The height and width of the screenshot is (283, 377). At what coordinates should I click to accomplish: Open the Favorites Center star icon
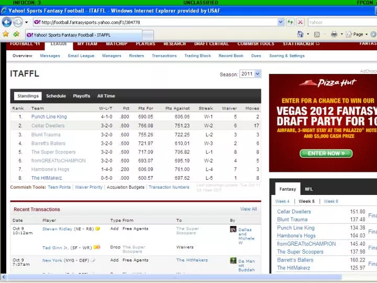tap(6, 34)
